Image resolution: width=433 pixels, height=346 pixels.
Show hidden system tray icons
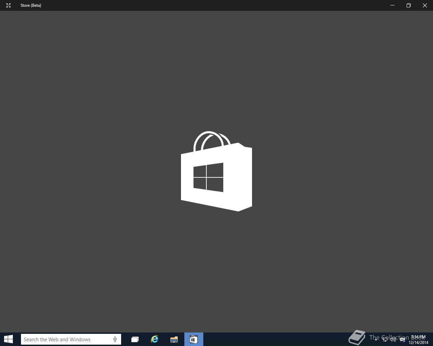point(376,339)
